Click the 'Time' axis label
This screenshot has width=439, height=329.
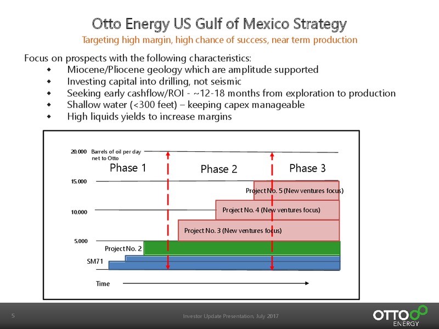click(x=103, y=283)
